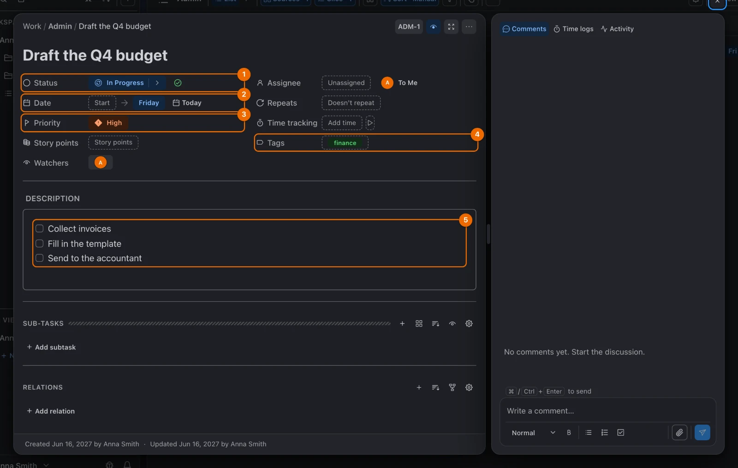The image size is (738, 468).
Task: Open the Unassigned assignee dropdown
Action: pos(346,83)
